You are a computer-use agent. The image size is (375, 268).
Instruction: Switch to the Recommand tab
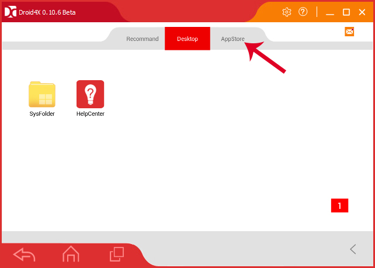coord(143,39)
